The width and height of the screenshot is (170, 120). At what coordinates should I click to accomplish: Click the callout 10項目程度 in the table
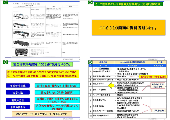click(x=104, y=68)
